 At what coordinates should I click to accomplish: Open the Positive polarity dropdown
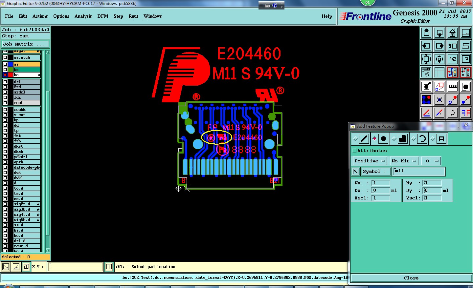(x=370, y=161)
